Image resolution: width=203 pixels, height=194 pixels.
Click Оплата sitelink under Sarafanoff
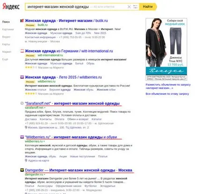59,119
